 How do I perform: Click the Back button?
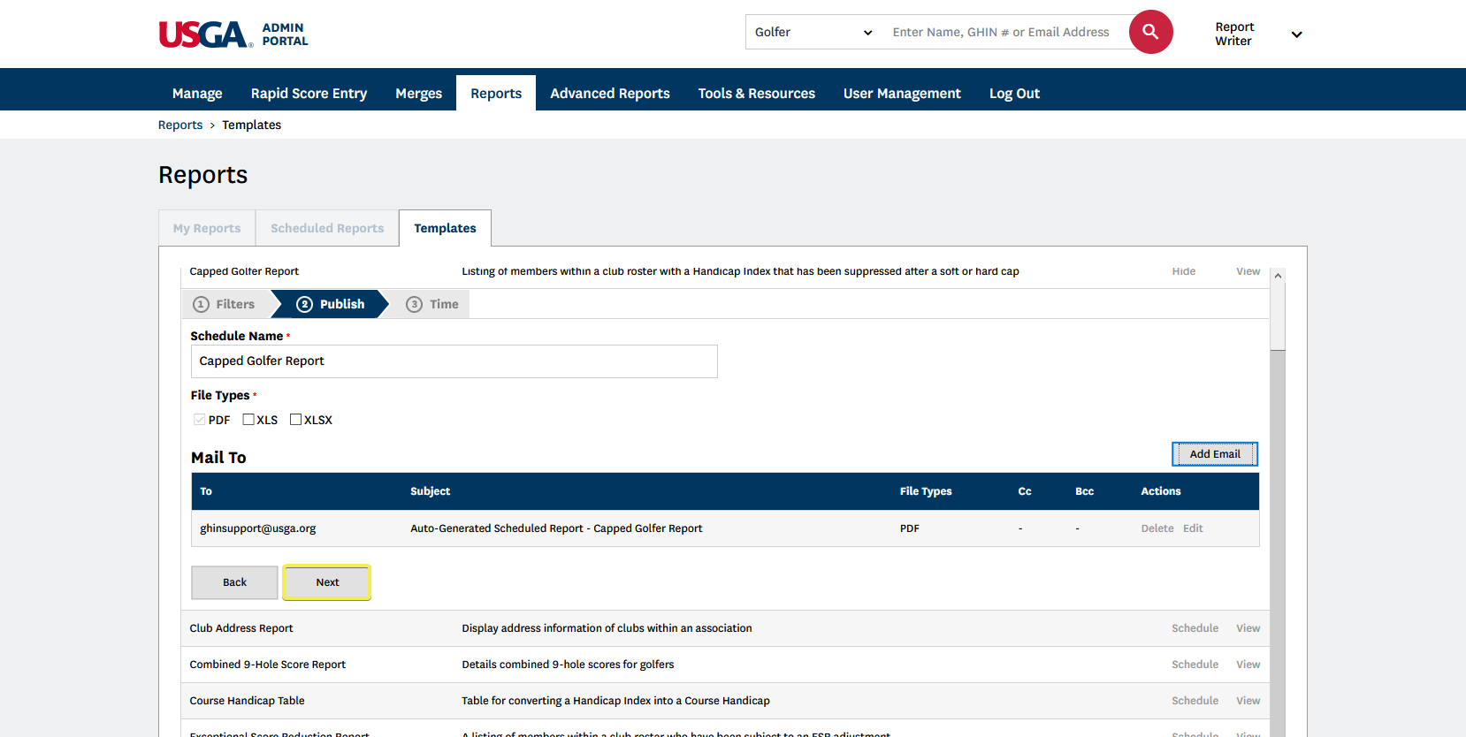234,582
